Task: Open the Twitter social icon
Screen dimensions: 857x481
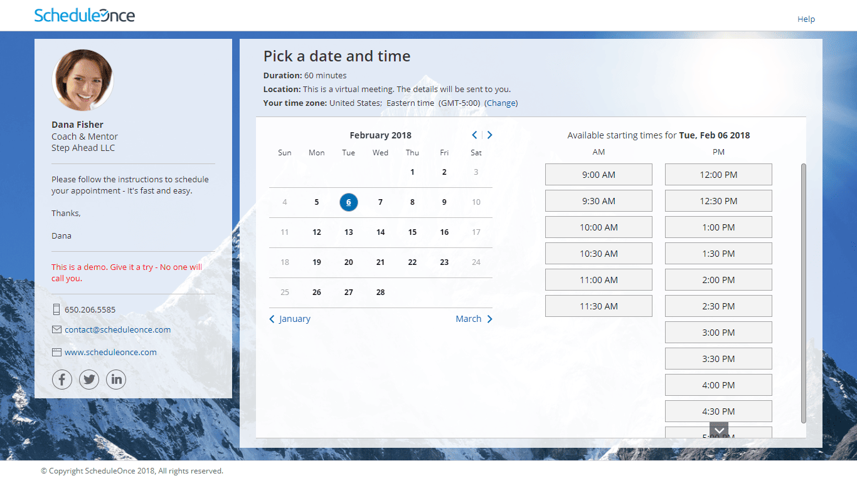Action: (x=89, y=379)
